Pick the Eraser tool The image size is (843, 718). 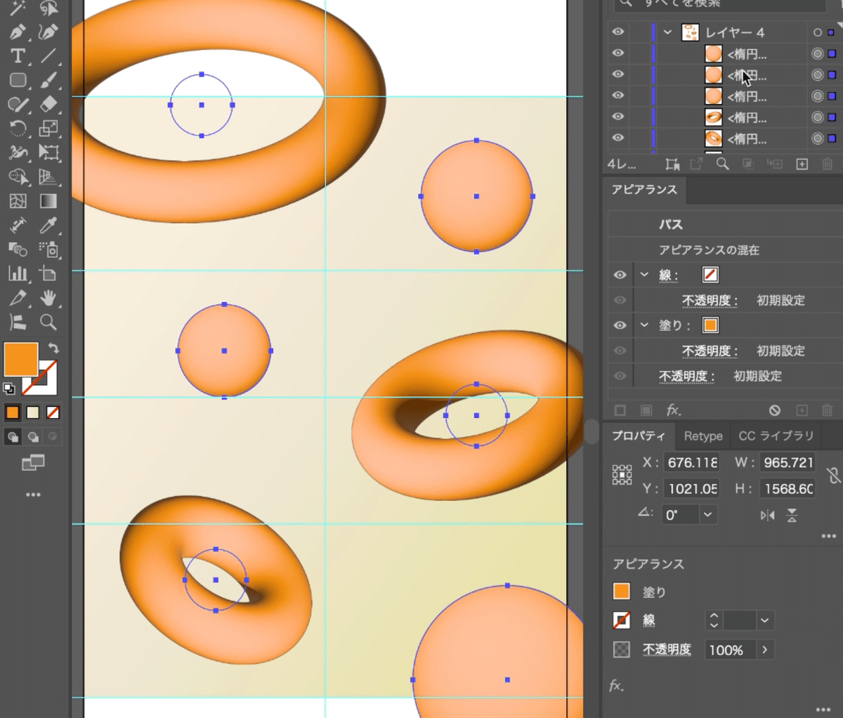pos(48,104)
